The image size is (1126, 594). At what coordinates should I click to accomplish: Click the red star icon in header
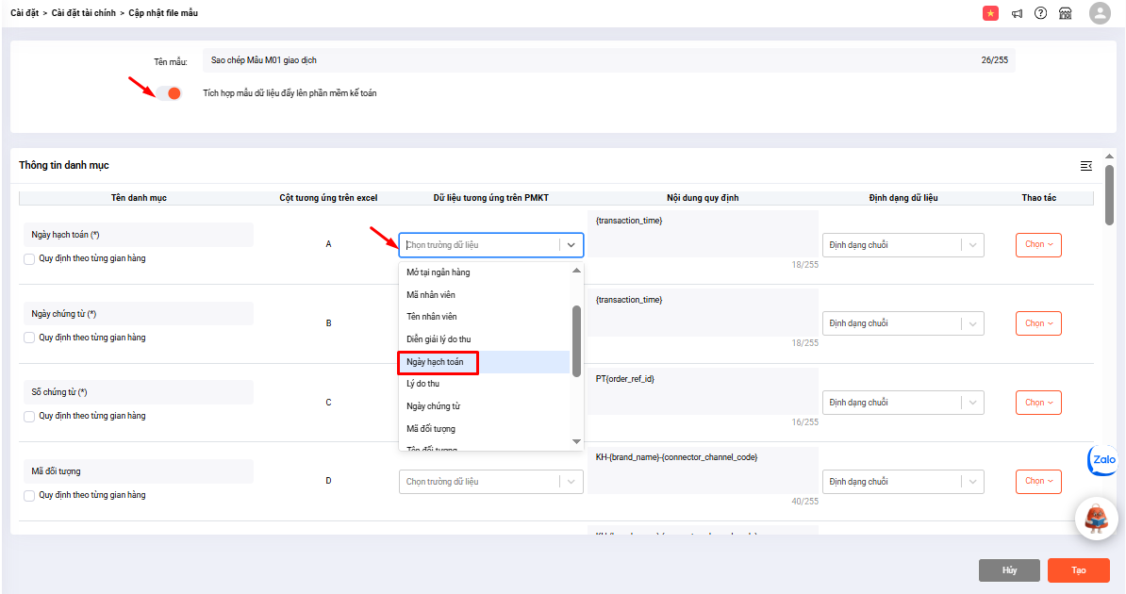click(x=990, y=13)
